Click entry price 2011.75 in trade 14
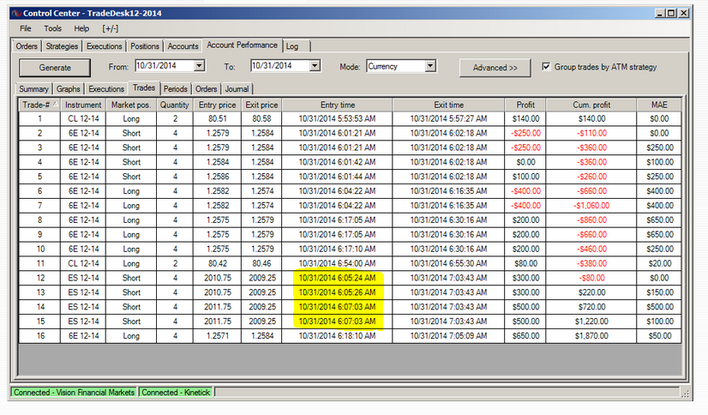Image resolution: width=708 pixels, height=415 pixels. tap(217, 307)
